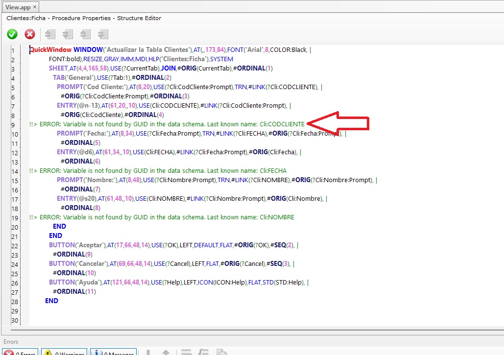Click ENTRY(@d6) on line 12
Screen dimensions: 504x355
point(75,152)
